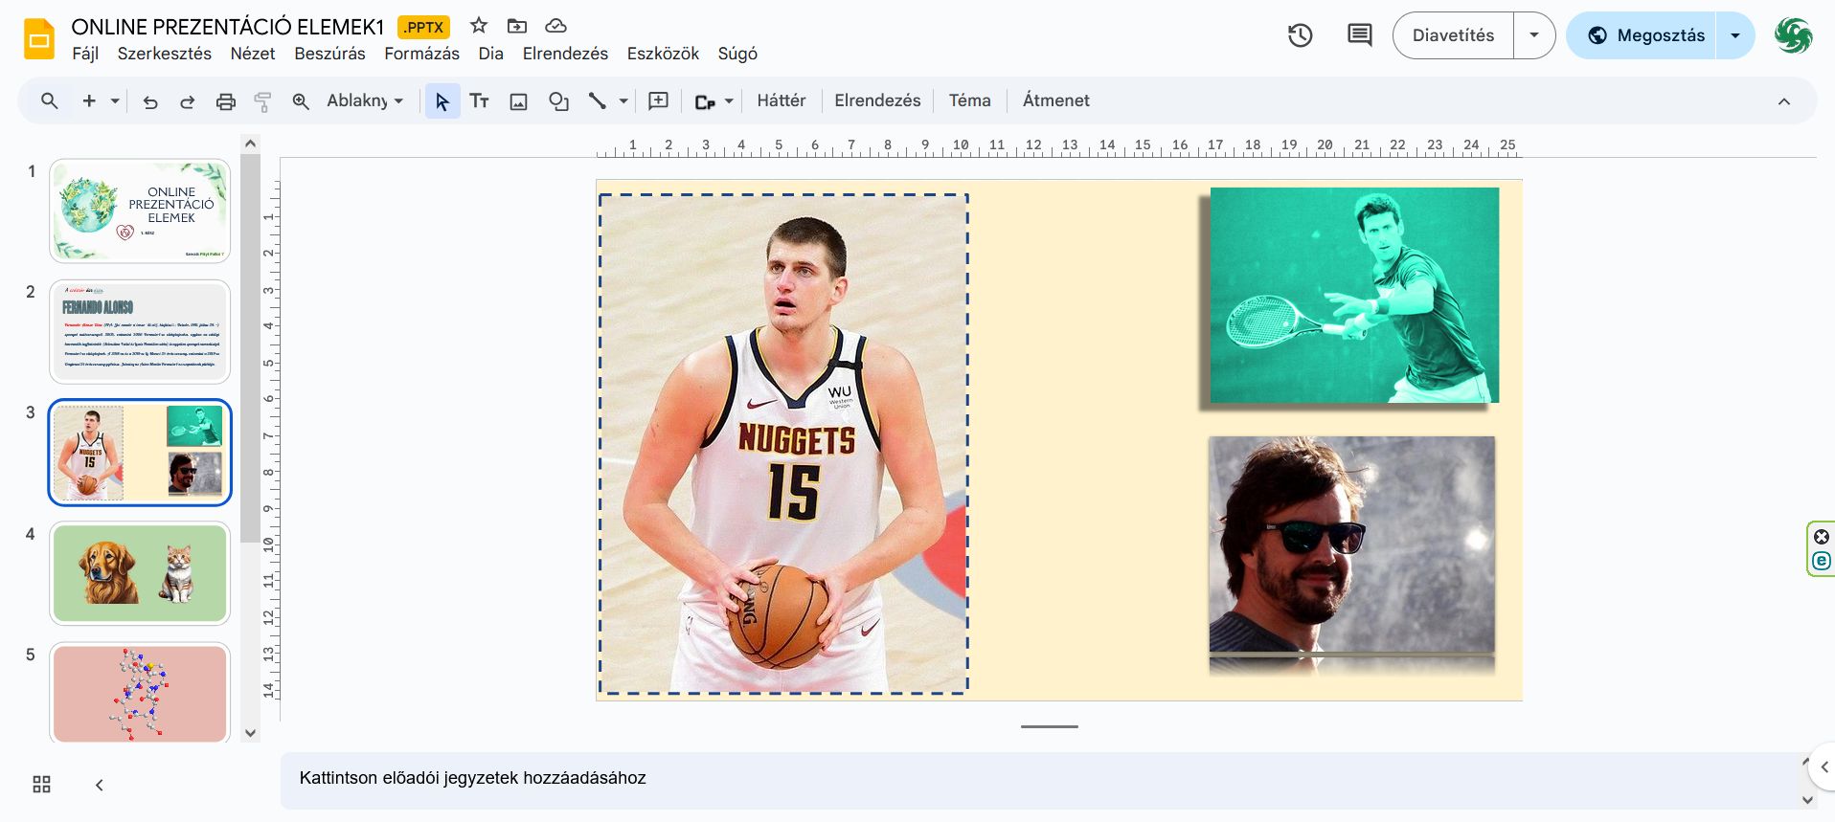Open the comments panel icon

coord(1359,35)
